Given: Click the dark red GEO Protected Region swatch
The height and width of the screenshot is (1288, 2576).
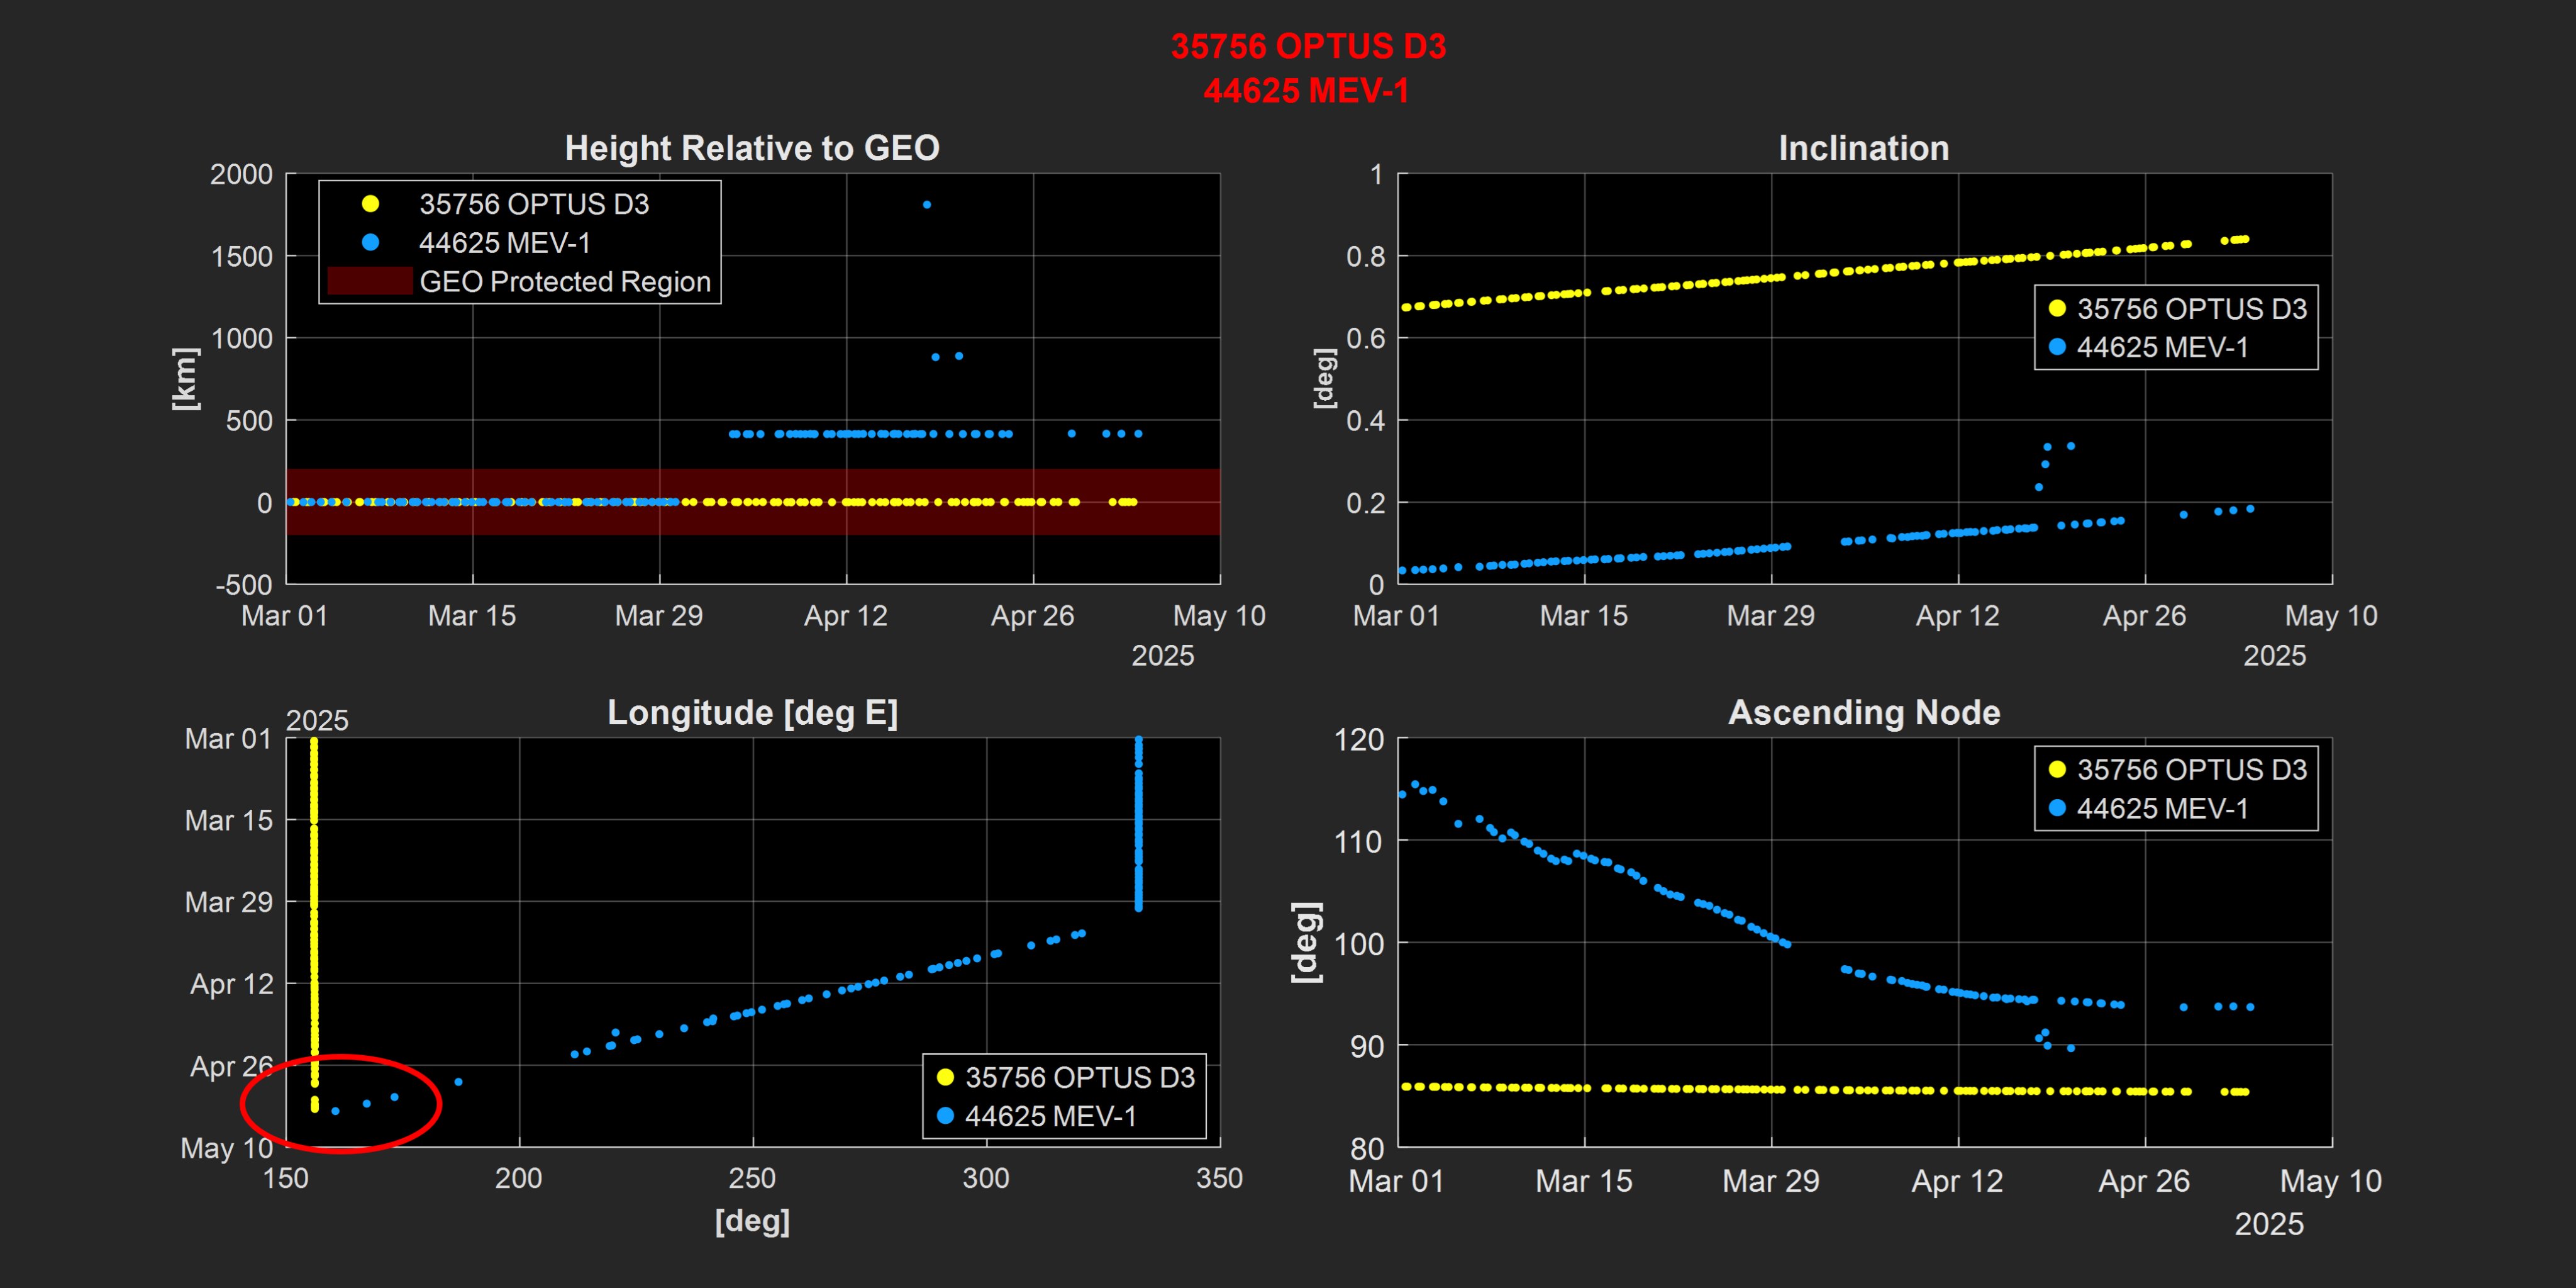Looking at the screenshot, I should coord(370,281).
